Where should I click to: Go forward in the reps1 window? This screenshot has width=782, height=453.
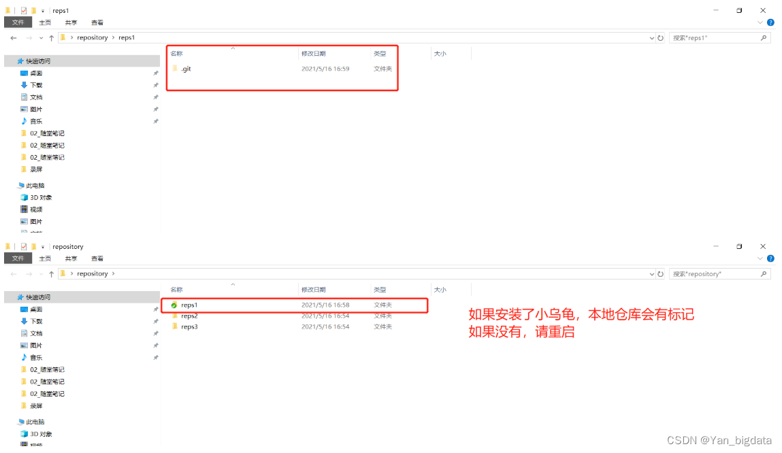(x=29, y=38)
